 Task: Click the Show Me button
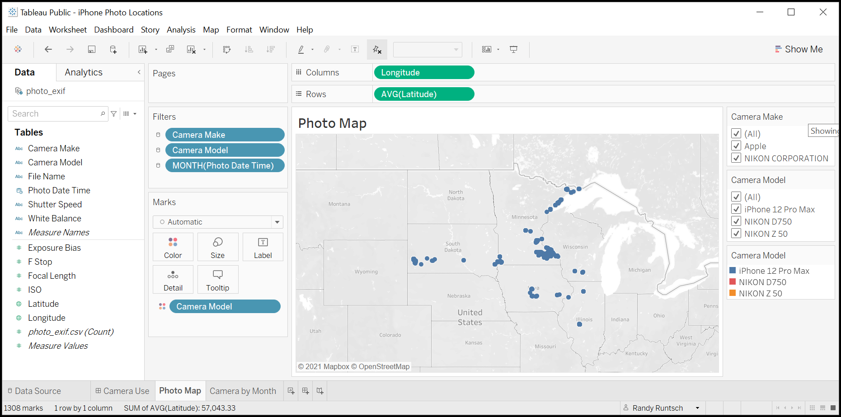(x=799, y=49)
